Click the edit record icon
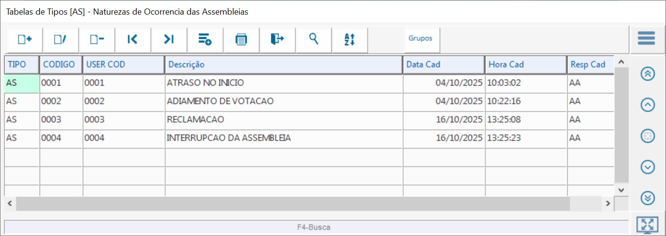Image resolution: width=666 pixels, height=236 pixels. [x=60, y=40]
